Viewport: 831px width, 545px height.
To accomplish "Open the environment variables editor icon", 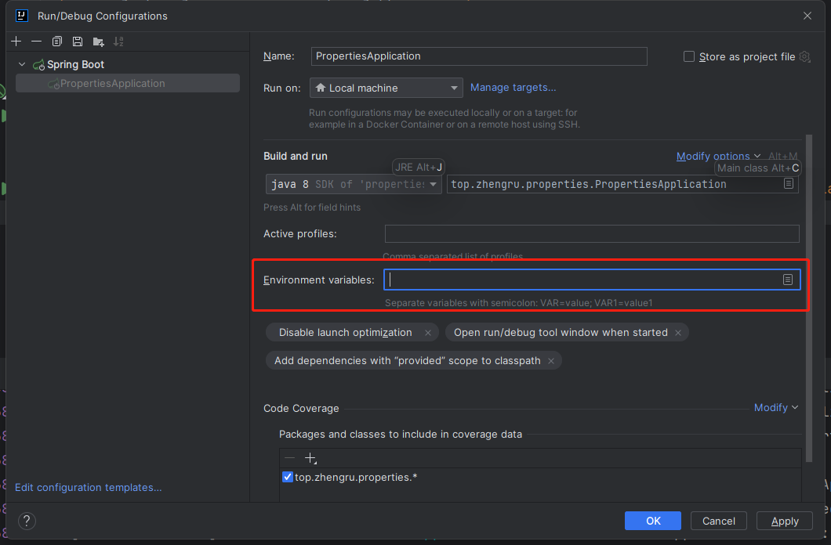I will (x=787, y=280).
